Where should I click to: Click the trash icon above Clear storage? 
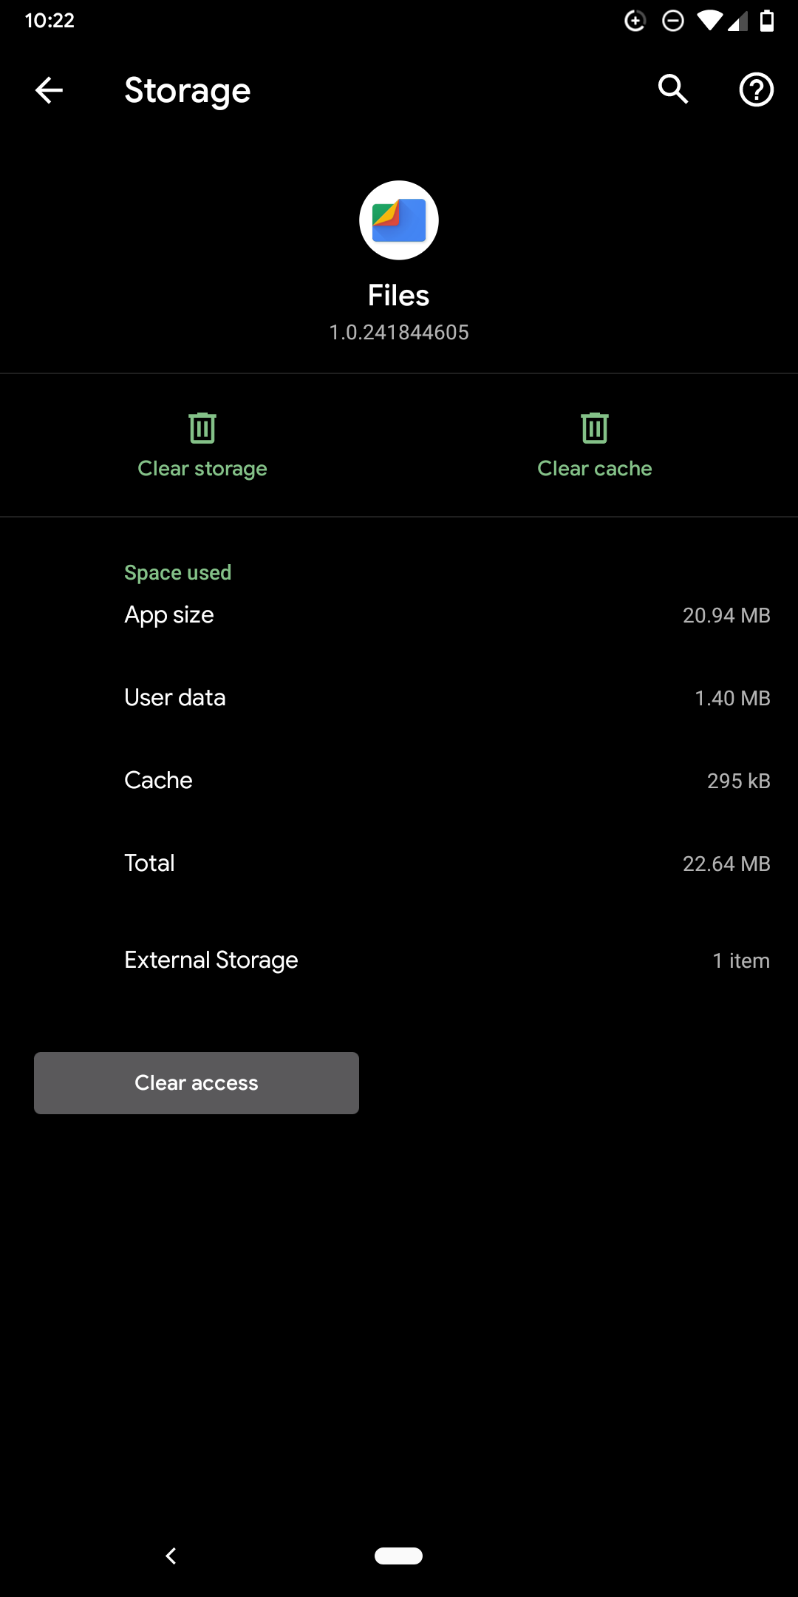[x=202, y=427]
